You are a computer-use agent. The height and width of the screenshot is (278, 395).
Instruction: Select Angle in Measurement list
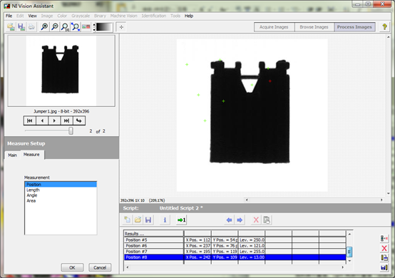(x=61, y=195)
